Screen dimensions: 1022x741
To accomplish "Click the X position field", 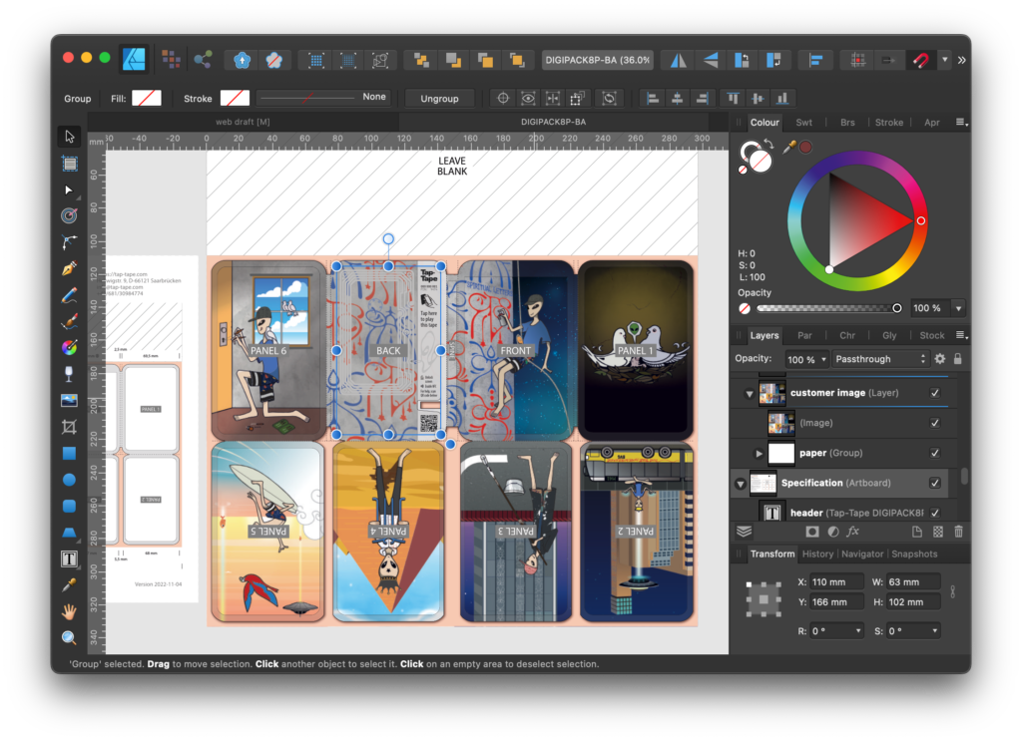I will (x=837, y=582).
